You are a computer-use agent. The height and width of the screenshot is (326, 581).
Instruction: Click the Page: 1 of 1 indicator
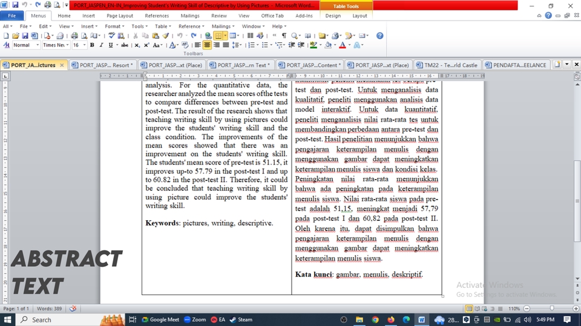16,308
